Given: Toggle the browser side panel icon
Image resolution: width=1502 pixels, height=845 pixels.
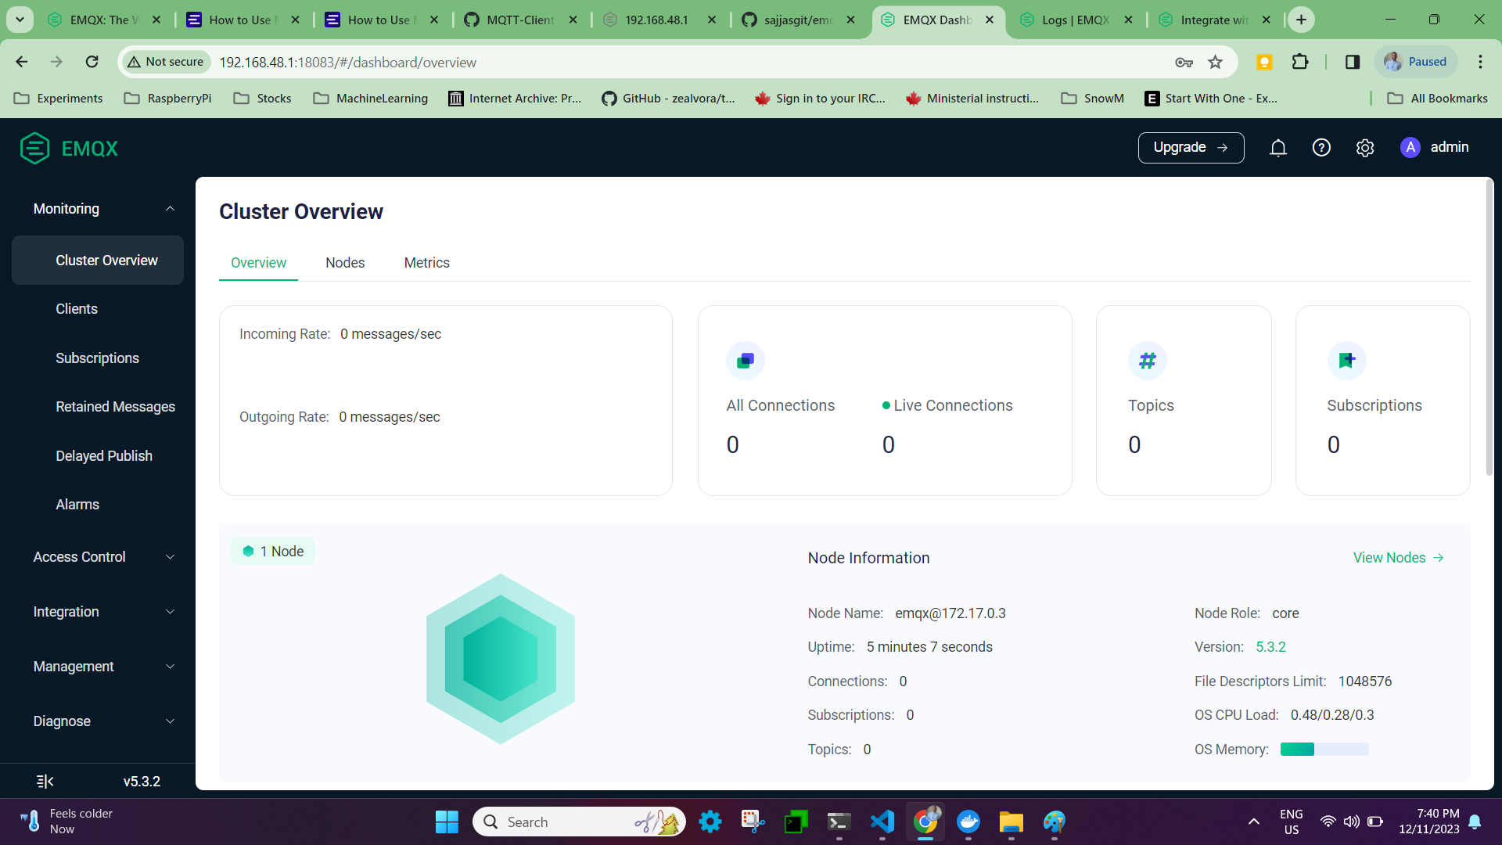Looking at the screenshot, I should point(1353,62).
